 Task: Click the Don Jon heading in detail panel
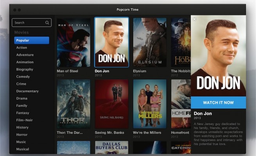(203, 113)
